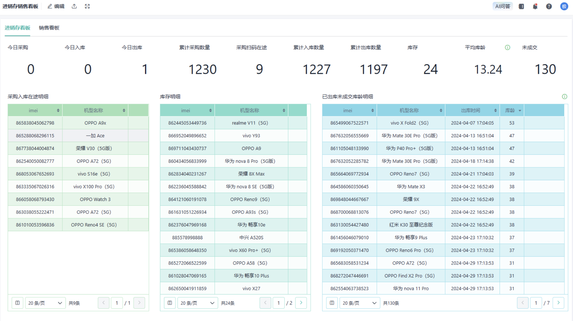Viewport: 573px width, 321px height.
Task: Open the notifications bell
Action: [x=535, y=6]
